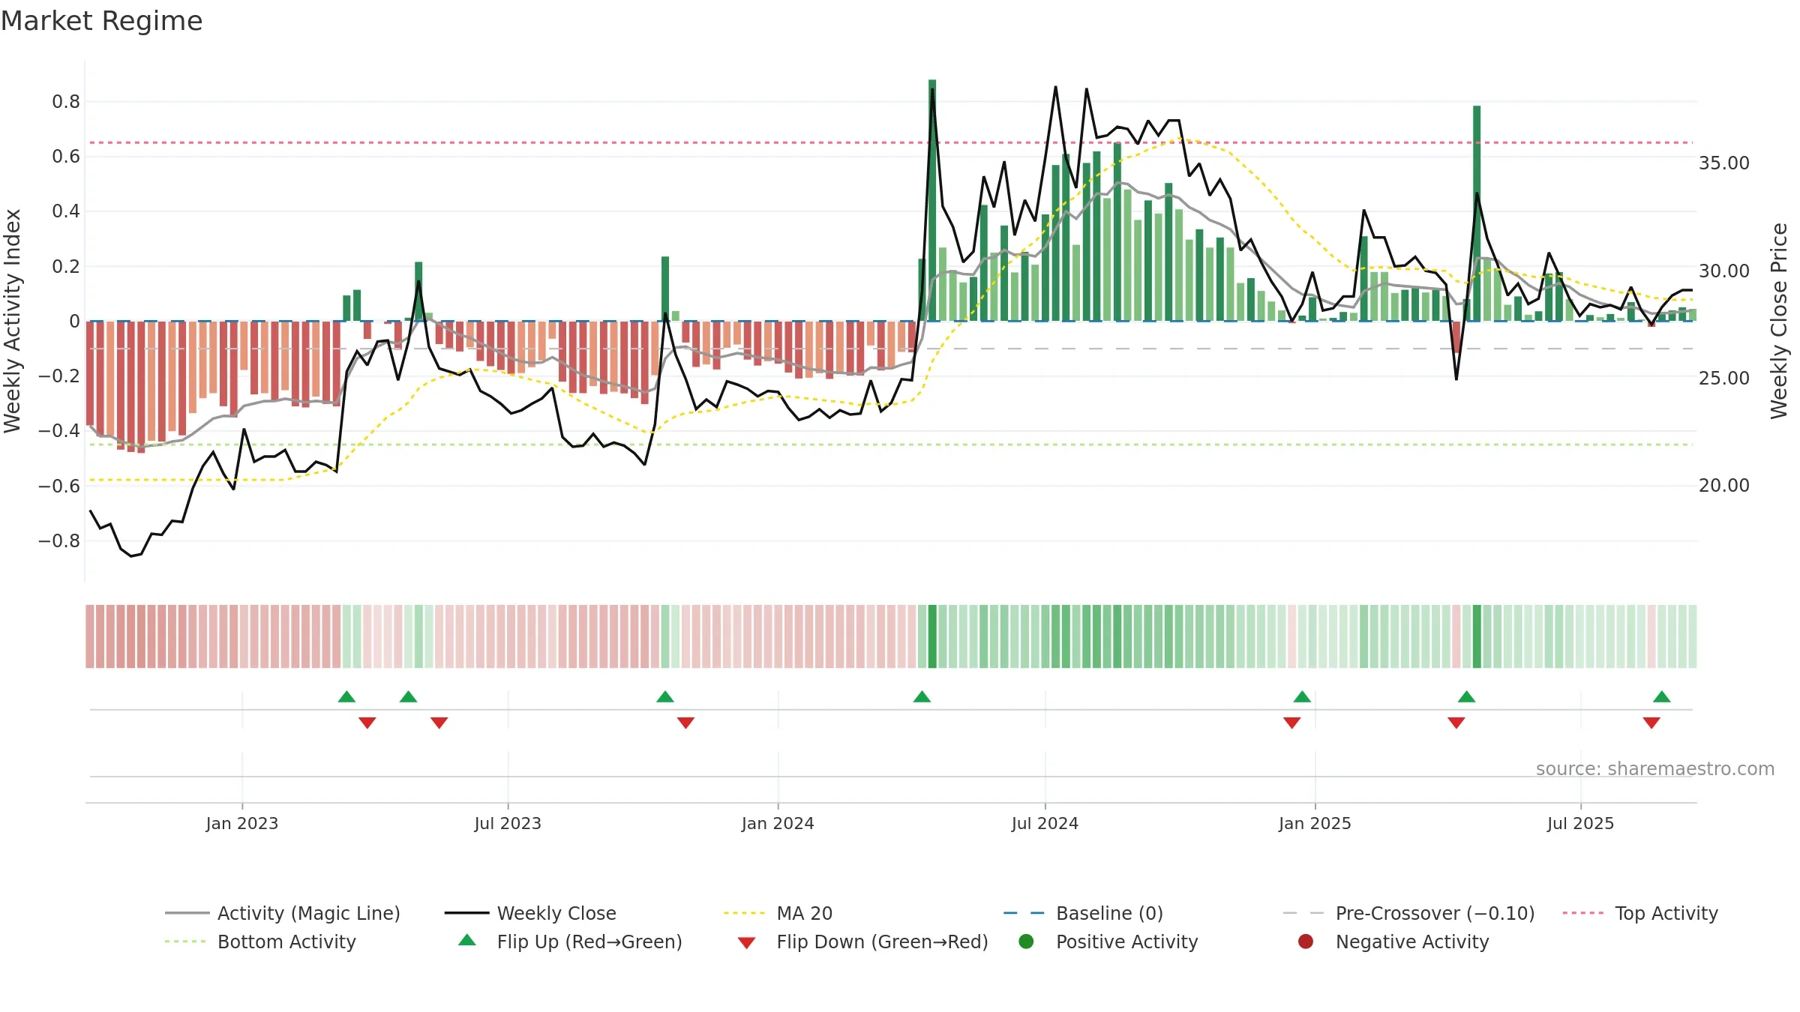The width and height of the screenshot is (1800, 1012).
Task: Click the 20.00 price axis tick
Action: (x=1724, y=485)
